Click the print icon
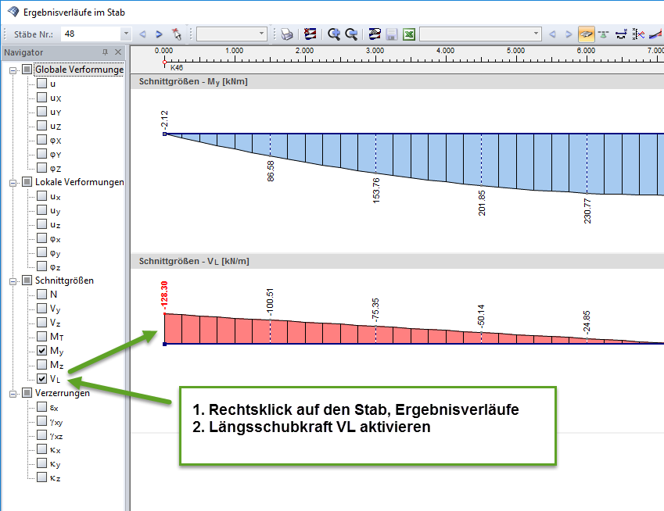Viewport: 664px width, 511px height. tap(287, 34)
